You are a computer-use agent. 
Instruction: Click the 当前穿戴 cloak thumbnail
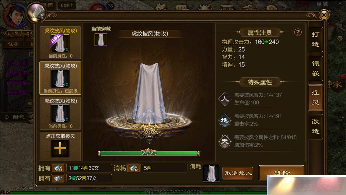[101, 39]
